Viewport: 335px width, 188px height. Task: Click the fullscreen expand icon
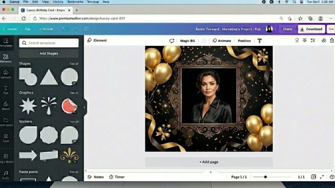tap(322, 177)
